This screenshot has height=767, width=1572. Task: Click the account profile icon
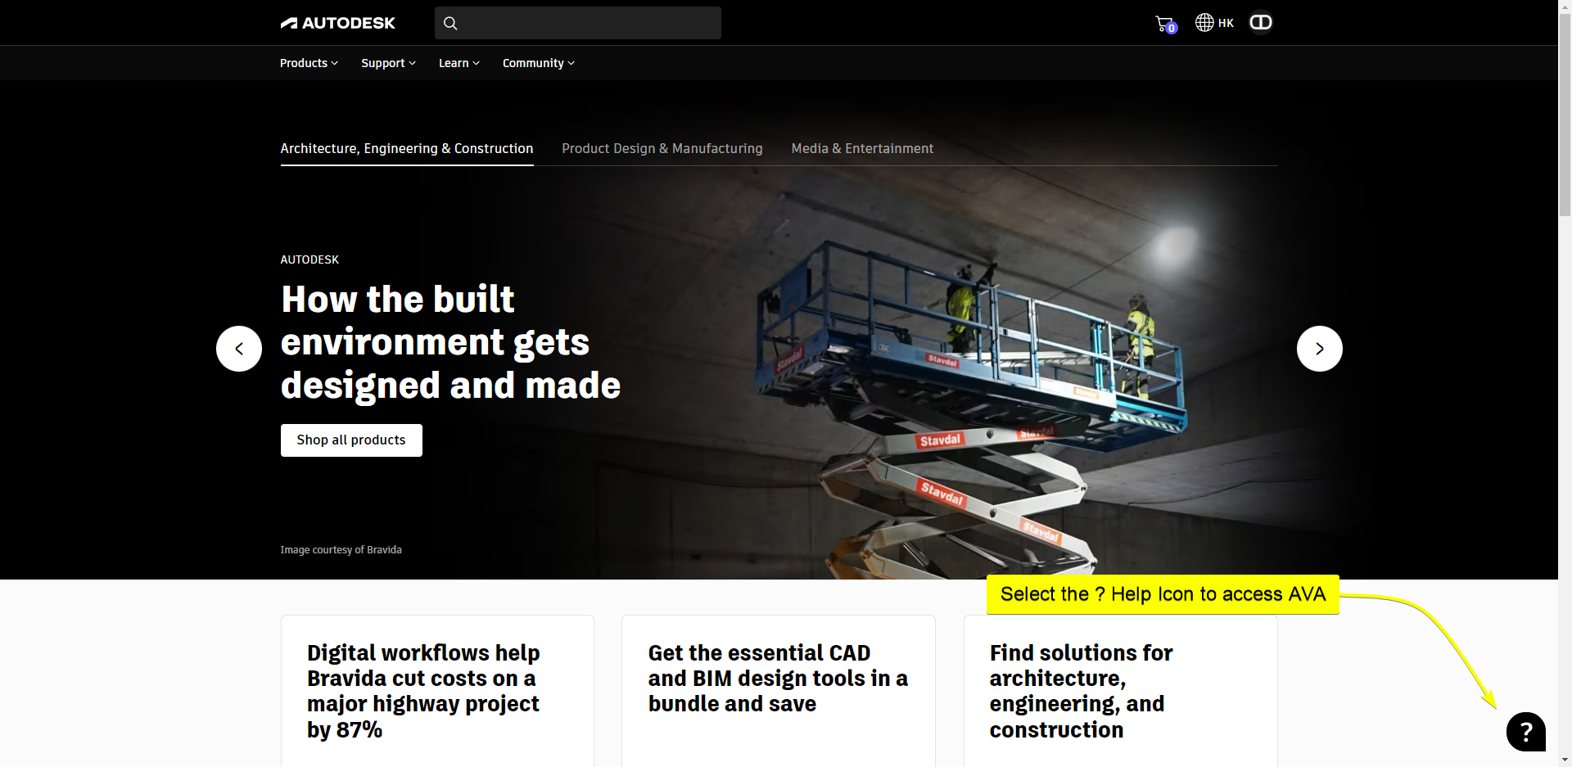(1260, 22)
